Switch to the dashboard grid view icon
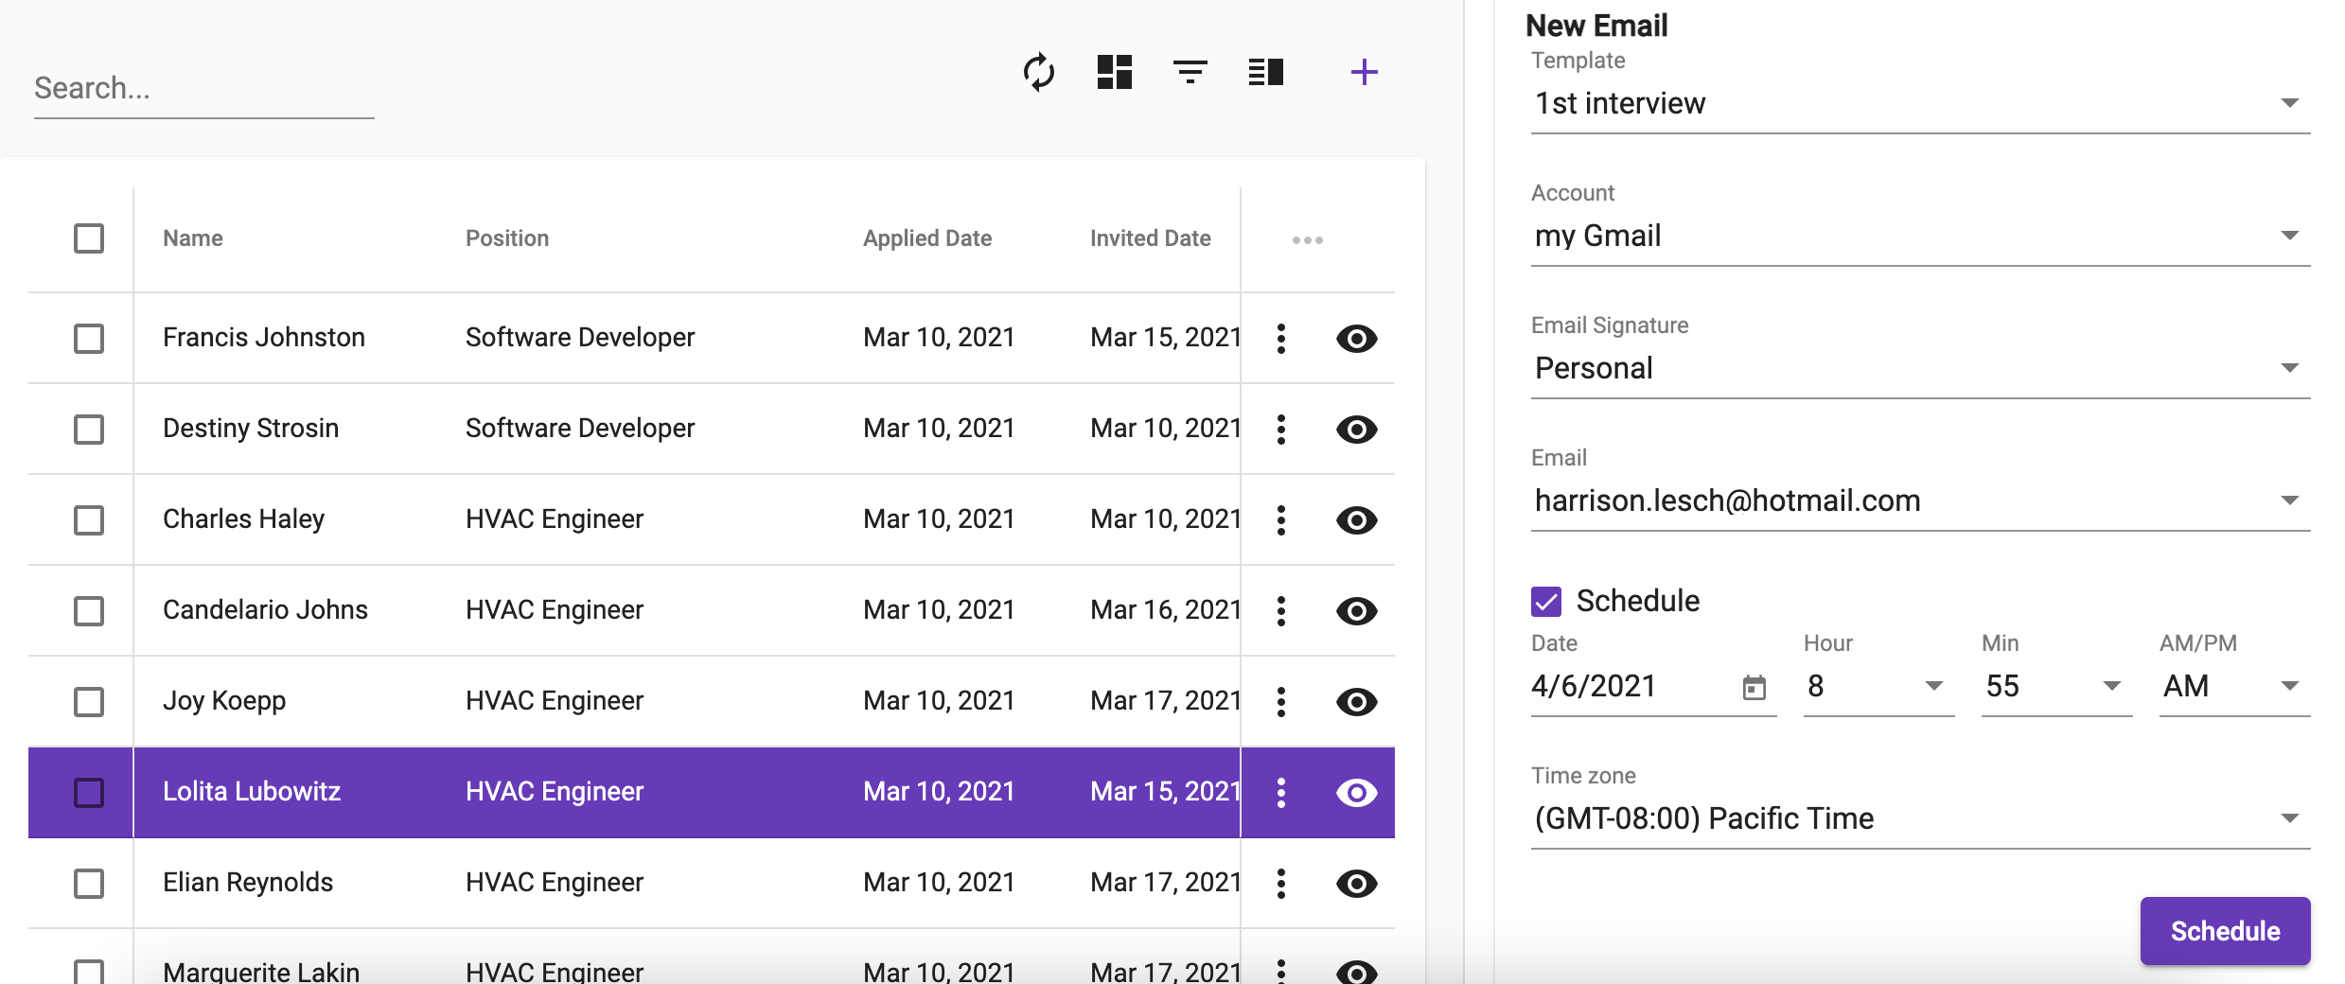This screenshot has width=2345, height=984. tap(1114, 72)
